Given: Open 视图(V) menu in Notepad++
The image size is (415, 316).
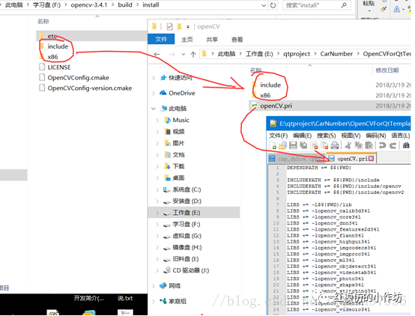Looking at the screenshot, I should [351, 136].
